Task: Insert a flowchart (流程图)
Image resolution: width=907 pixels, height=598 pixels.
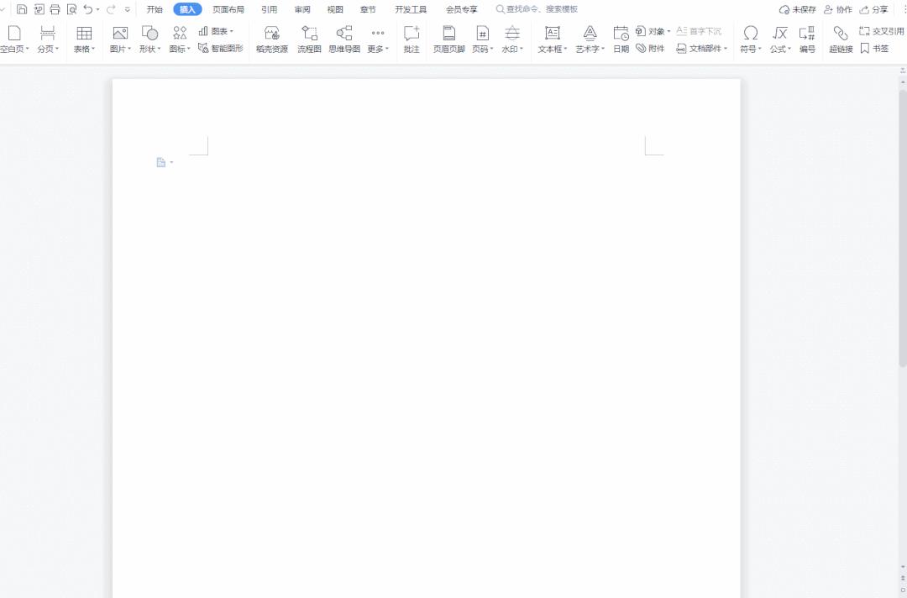Action: click(309, 39)
